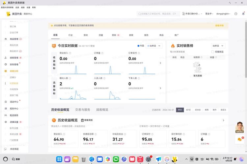This screenshot has width=247, height=164.
Task: Open the green chat app in taskbar
Action: coord(116,159)
